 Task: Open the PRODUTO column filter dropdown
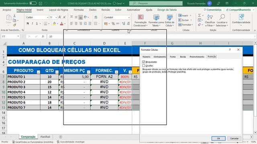pyautogui.click(x=39, y=72)
